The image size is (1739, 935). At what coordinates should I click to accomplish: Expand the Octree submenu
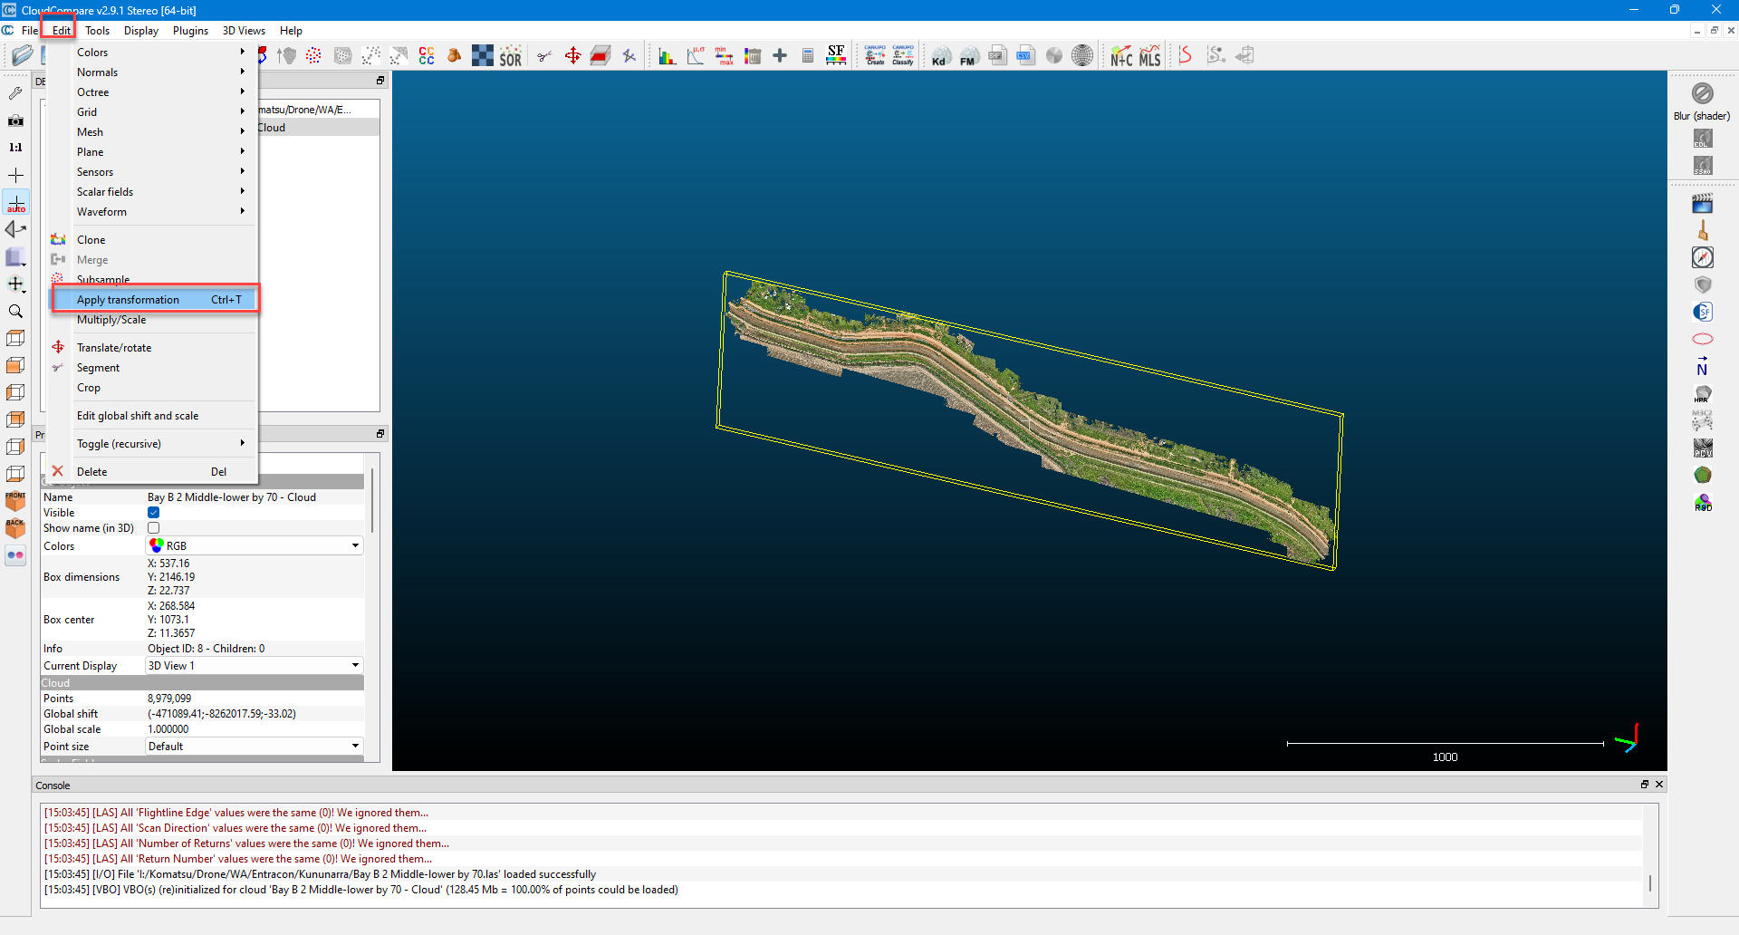[x=154, y=92]
